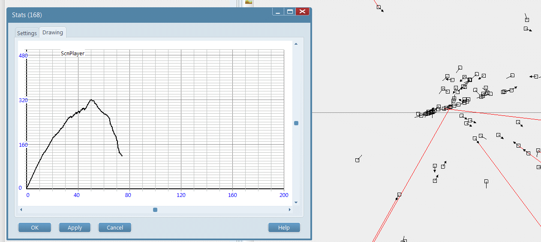Select the isolated node far left of the cluster
Viewport: 541px width, 242px height.
(357, 160)
